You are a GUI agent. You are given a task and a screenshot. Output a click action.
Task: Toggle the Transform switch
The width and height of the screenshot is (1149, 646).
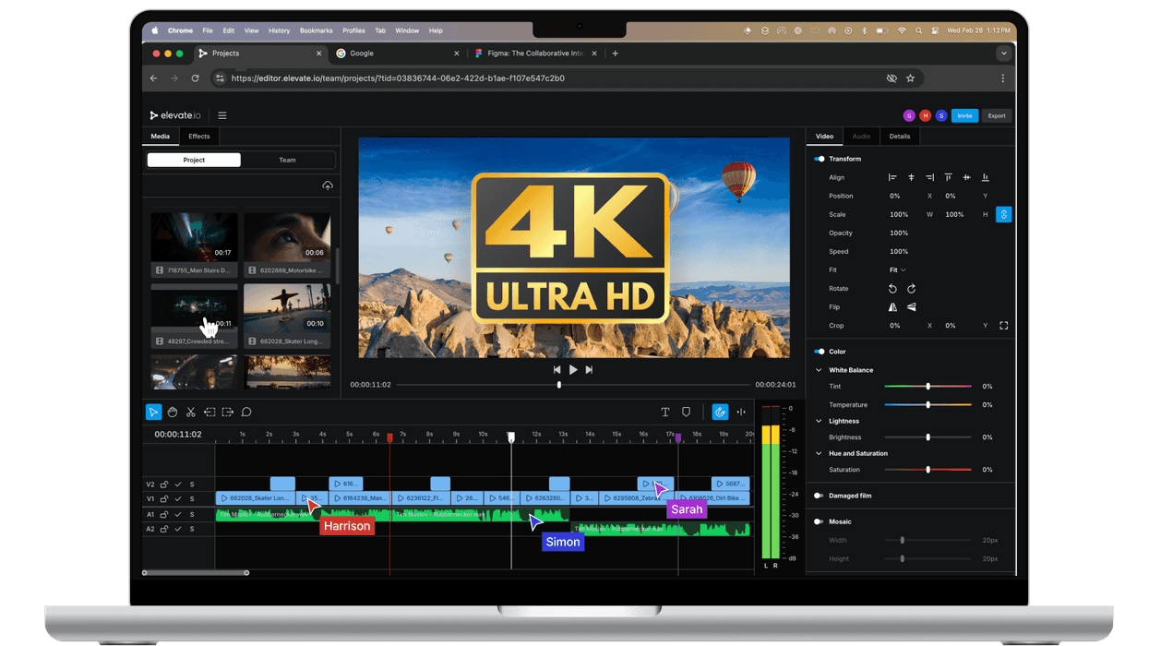click(x=820, y=159)
